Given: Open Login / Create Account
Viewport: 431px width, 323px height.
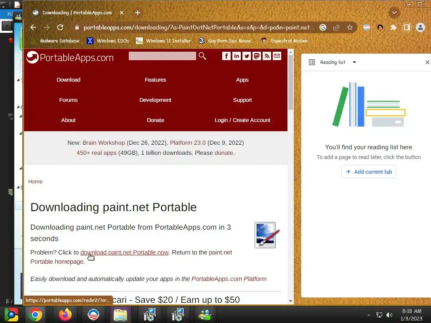Looking at the screenshot, I should [242, 120].
